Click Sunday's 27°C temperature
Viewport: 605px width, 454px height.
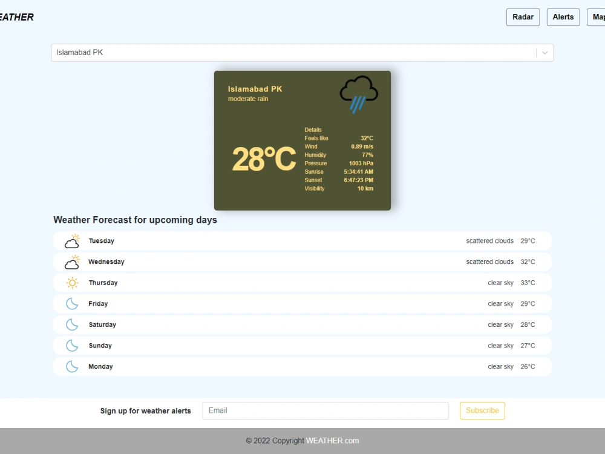[528, 346]
